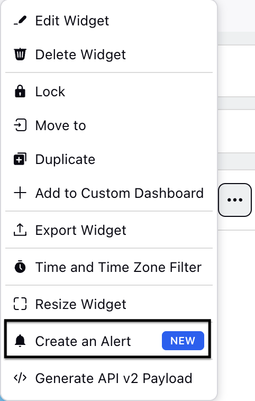Click the blue NEW badge
The width and height of the screenshot is (255, 401).
point(183,341)
